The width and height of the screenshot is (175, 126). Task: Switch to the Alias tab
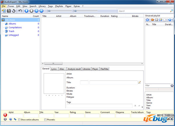click(62, 69)
